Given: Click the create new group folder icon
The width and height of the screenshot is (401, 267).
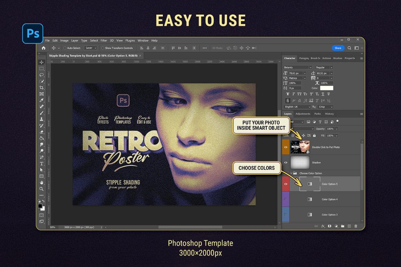Looking at the screenshot, I should [x=342, y=226].
